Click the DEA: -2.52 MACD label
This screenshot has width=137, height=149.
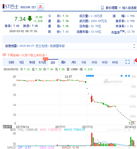point(47,148)
